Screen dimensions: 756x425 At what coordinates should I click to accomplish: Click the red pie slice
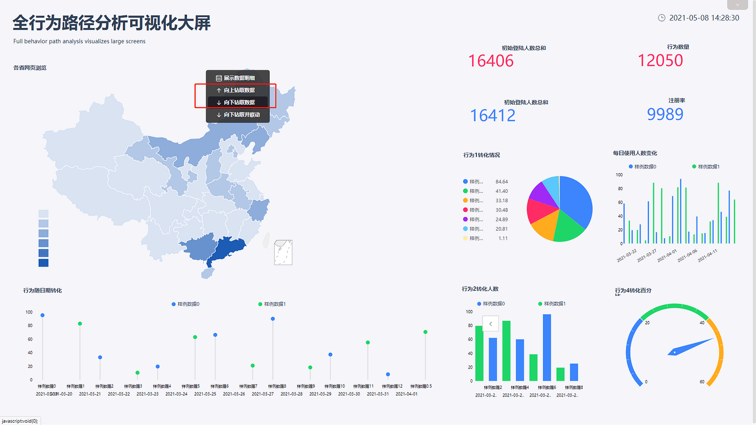[x=539, y=211]
